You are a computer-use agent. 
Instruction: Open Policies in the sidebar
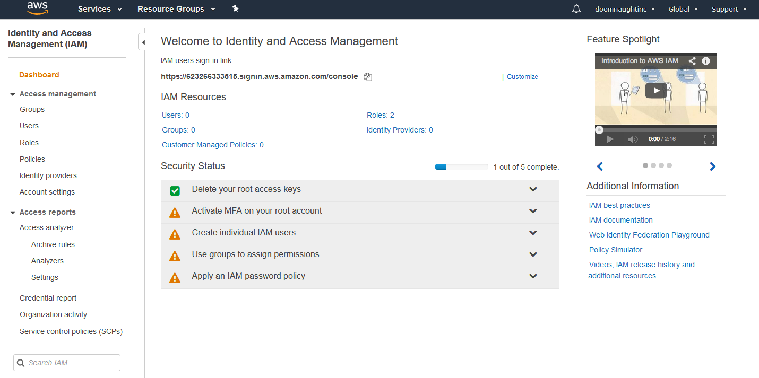click(32, 159)
